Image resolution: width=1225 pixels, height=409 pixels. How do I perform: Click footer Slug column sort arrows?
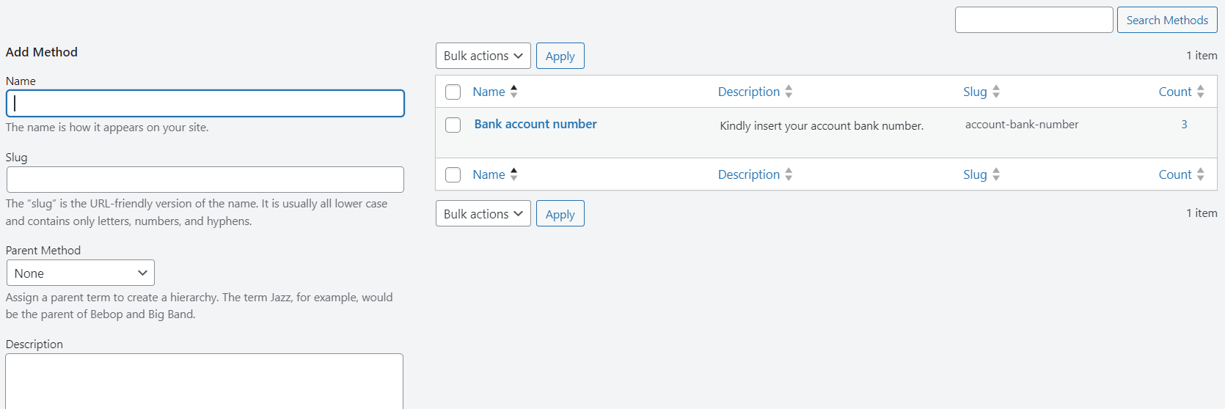(996, 174)
